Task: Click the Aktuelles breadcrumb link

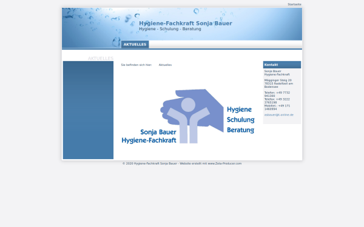Action: coord(165,65)
